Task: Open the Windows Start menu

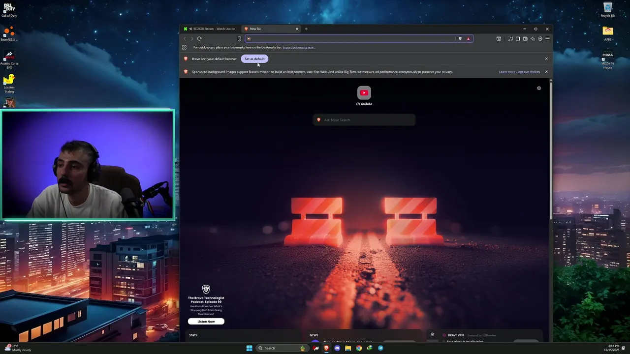Action: pos(249,348)
